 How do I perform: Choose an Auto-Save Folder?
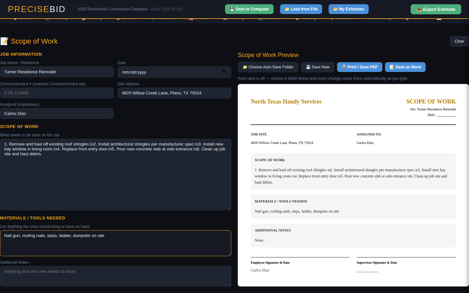tap(268, 67)
